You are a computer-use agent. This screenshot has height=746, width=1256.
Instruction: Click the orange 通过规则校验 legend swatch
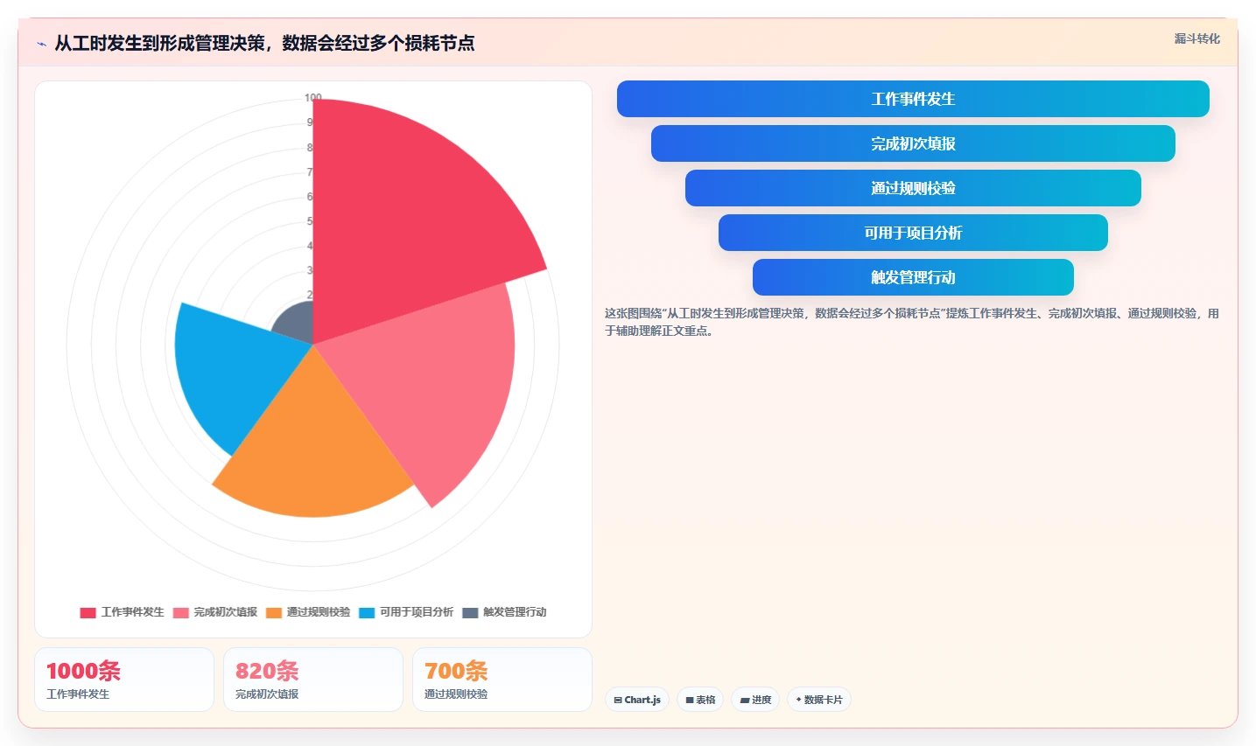[274, 612]
